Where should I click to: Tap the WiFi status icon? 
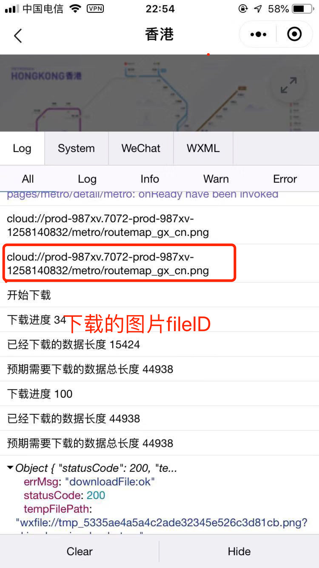[x=75, y=9]
